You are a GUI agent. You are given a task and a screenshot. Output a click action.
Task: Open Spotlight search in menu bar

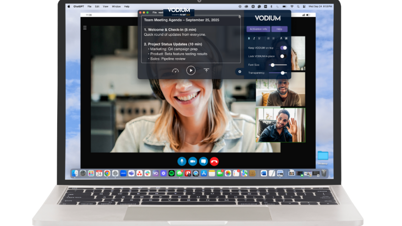(x=298, y=6)
